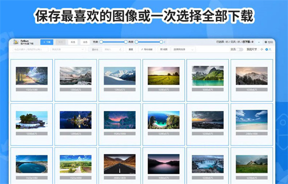
Task: Select the large 大 preview size radio
Action: (268, 49)
